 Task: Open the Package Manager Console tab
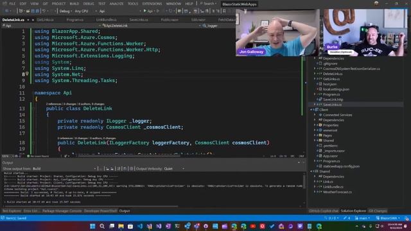coord(62,211)
